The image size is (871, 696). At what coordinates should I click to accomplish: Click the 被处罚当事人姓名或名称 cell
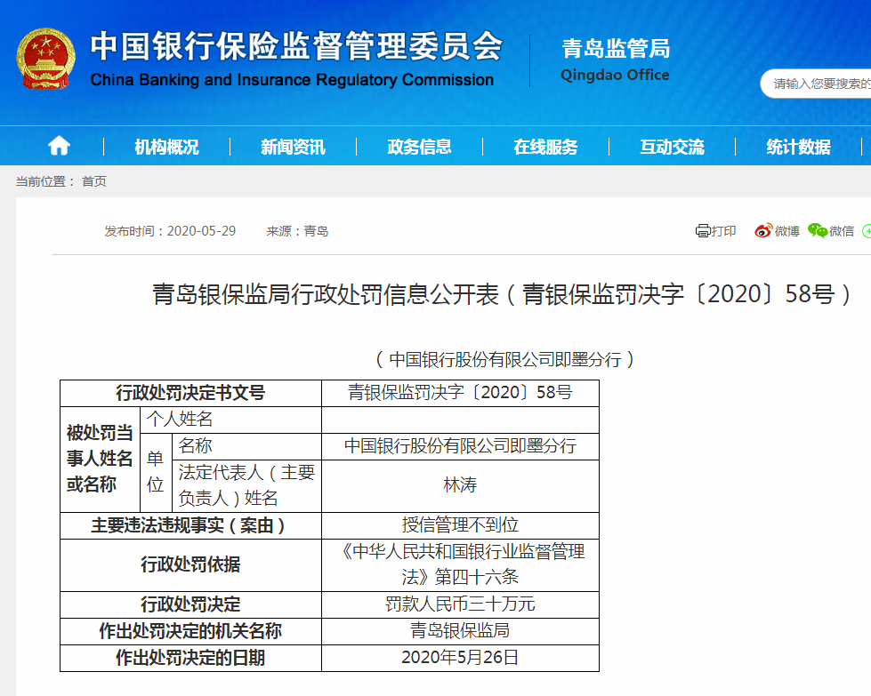[100, 459]
